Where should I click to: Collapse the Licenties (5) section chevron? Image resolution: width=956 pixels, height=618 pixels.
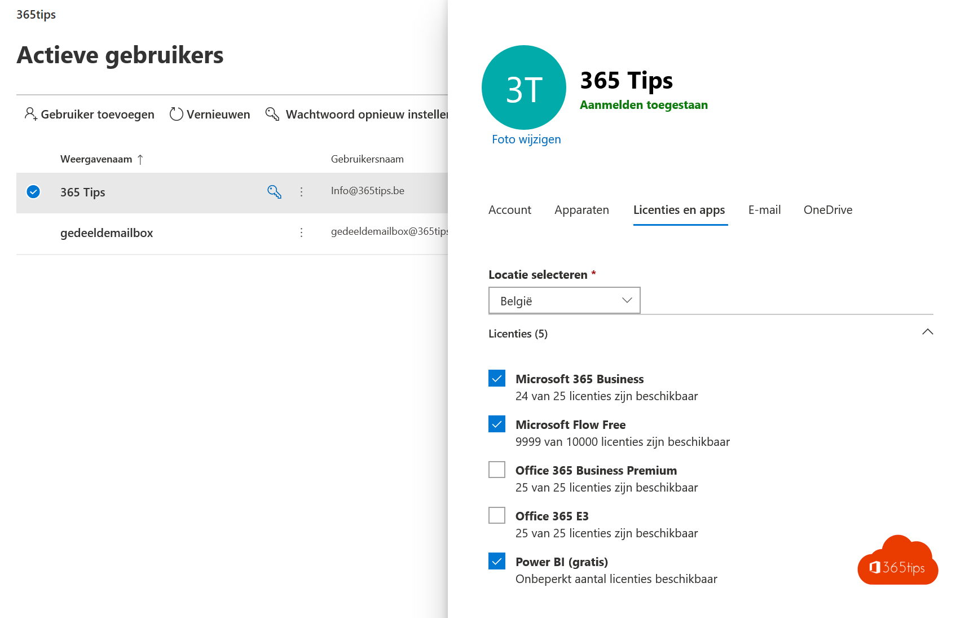tap(927, 332)
